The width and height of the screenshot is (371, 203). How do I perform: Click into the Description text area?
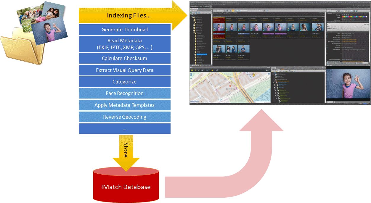click(x=355, y=53)
